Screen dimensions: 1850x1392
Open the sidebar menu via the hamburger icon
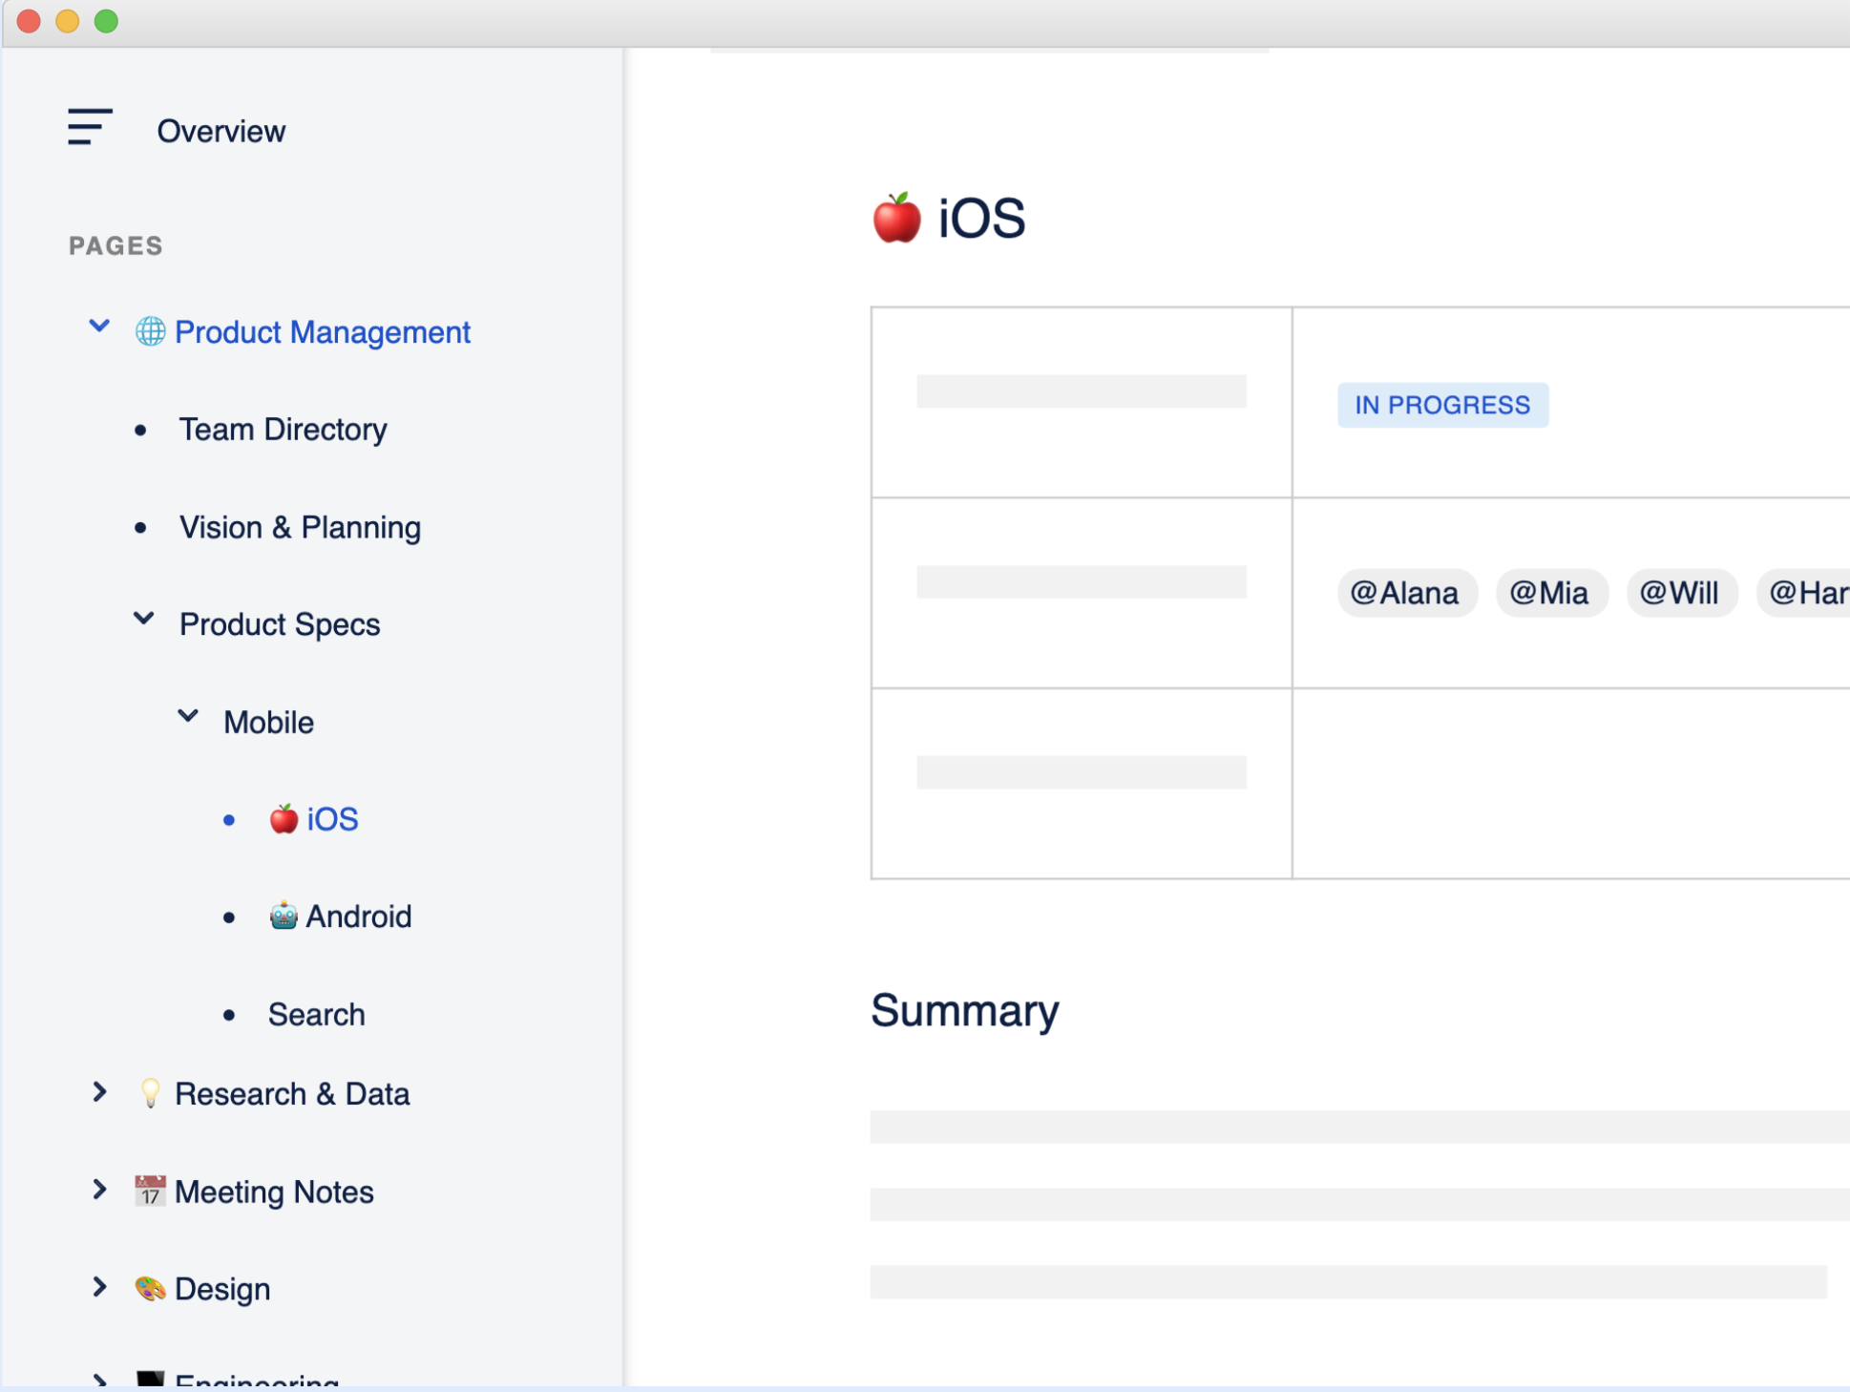(x=90, y=127)
